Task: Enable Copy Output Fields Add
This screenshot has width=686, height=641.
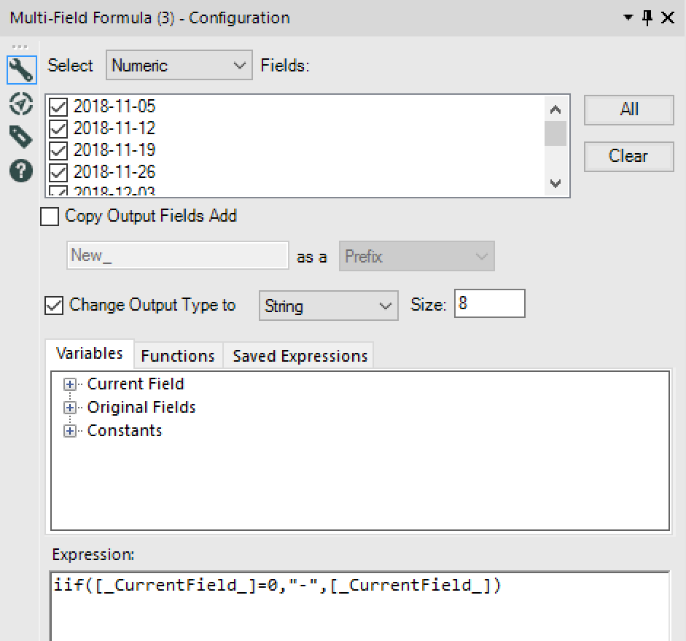Action: [x=49, y=216]
